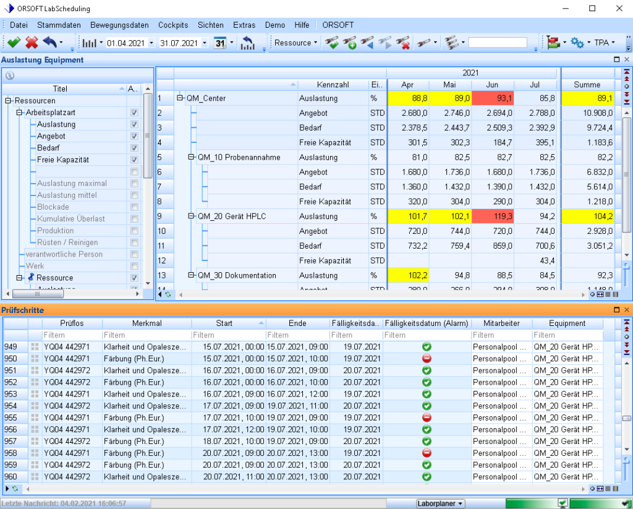This screenshot has height=509, width=633.
Task: Expand the QM_Center tree row
Action: coord(180,98)
